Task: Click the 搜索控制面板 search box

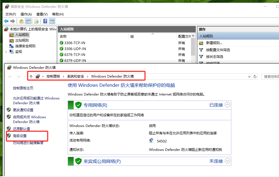Action: point(270,76)
